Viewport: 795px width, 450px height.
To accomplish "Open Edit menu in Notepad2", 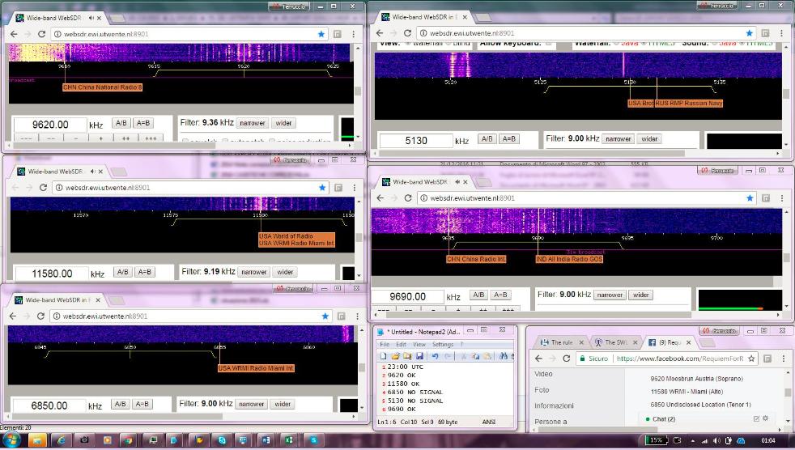I will [x=401, y=345].
